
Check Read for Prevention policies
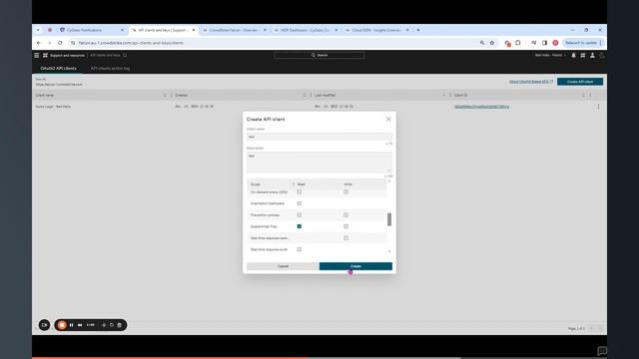click(x=300, y=215)
